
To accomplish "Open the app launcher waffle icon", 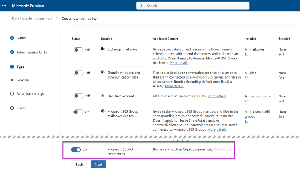I will click(4, 6).
